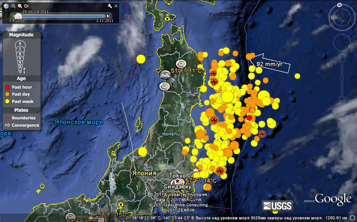
Task: Click the Honshu island label
Action: [x=171, y=134]
